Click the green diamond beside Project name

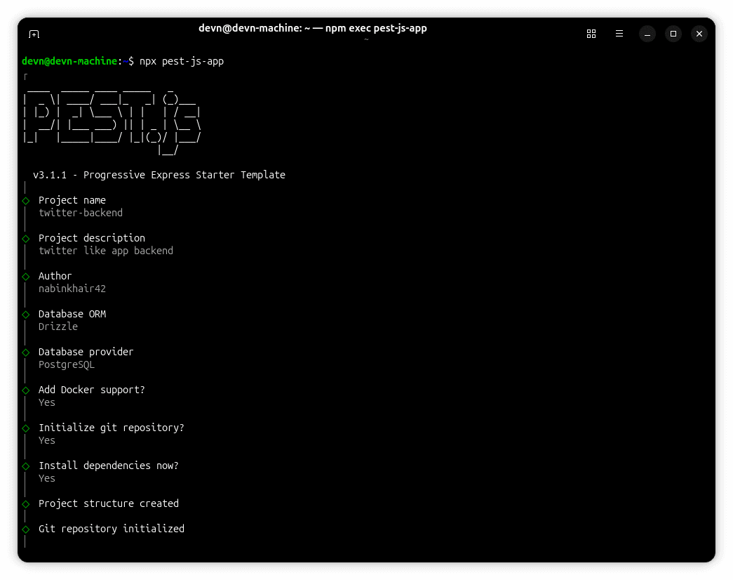26,201
